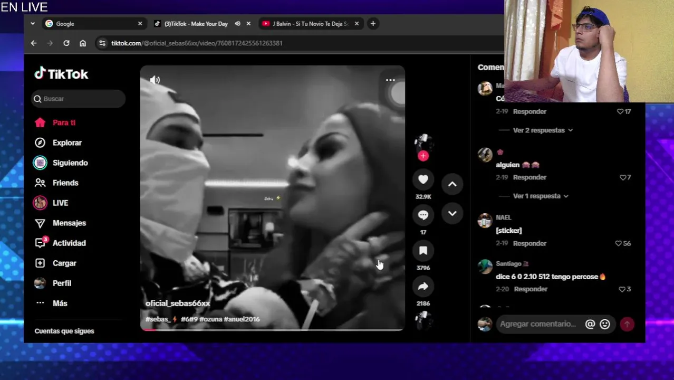Screen dimensions: 674x380
Task: Go to next video arrow
Action: point(452,213)
